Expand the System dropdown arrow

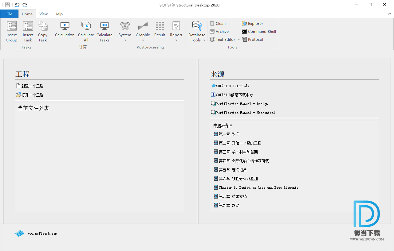125,40
